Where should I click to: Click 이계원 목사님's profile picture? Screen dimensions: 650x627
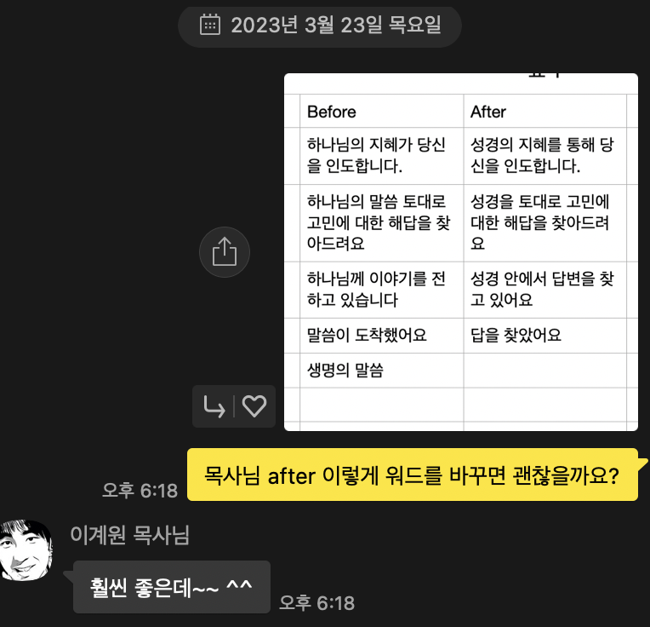click(x=26, y=549)
